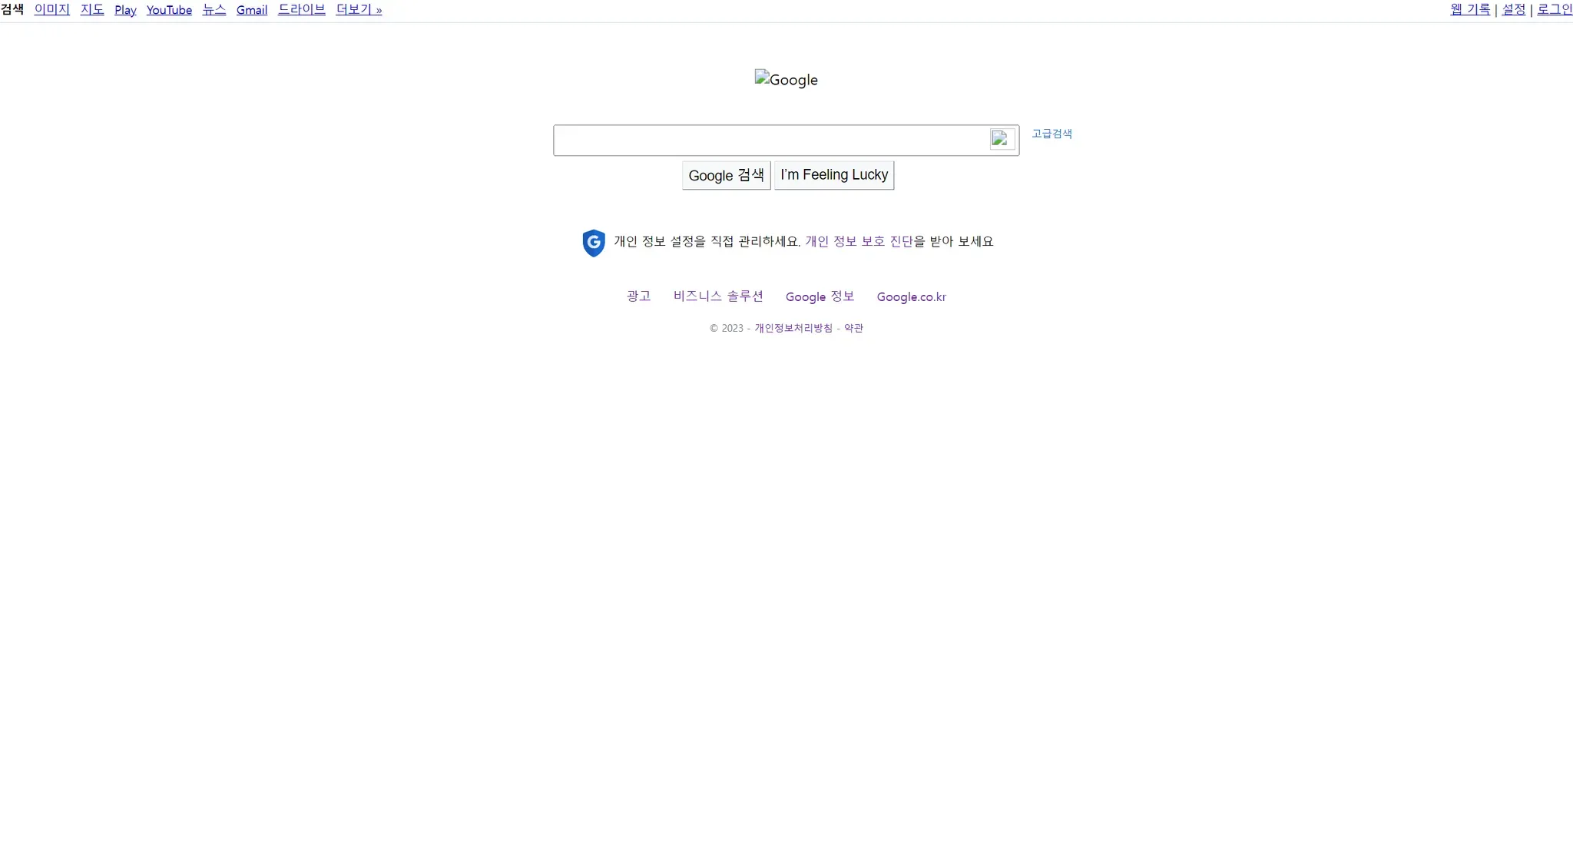Open the 개인 정보 보호 진단 link
Screen dimensions: 1573x844
[859, 241]
